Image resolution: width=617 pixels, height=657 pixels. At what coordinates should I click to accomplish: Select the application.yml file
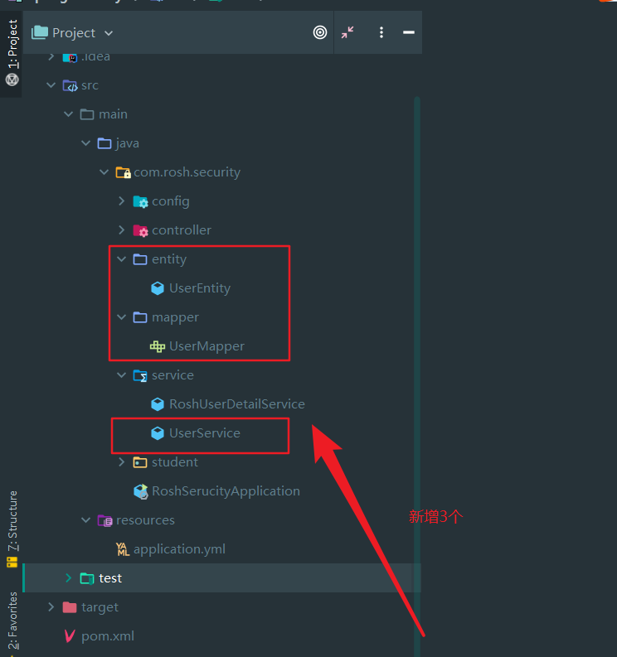(x=179, y=549)
